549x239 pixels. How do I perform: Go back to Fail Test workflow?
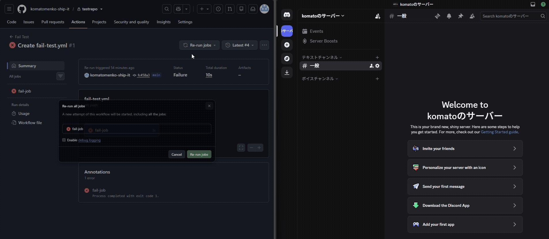(x=19, y=37)
